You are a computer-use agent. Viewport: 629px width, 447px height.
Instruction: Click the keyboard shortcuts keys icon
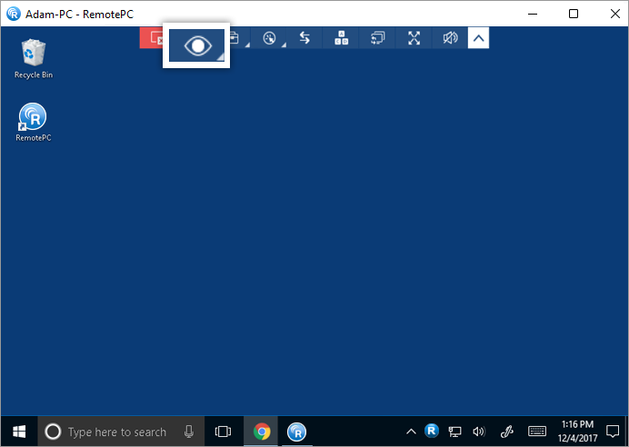342,38
